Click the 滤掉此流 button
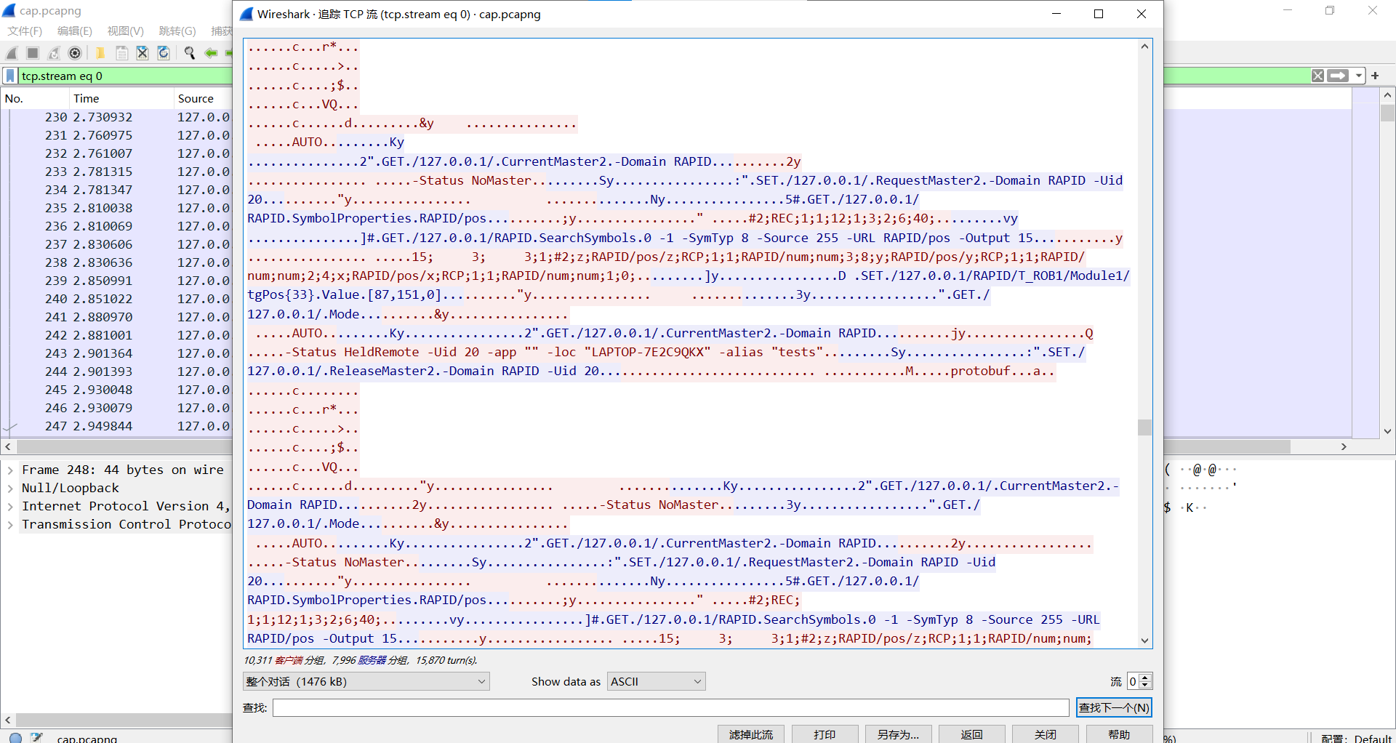The image size is (1396, 743). pyautogui.click(x=751, y=734)
